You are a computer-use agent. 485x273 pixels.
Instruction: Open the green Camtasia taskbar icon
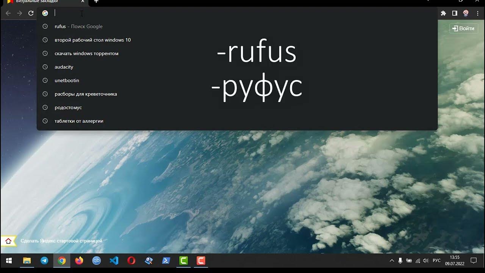[184, 261]
